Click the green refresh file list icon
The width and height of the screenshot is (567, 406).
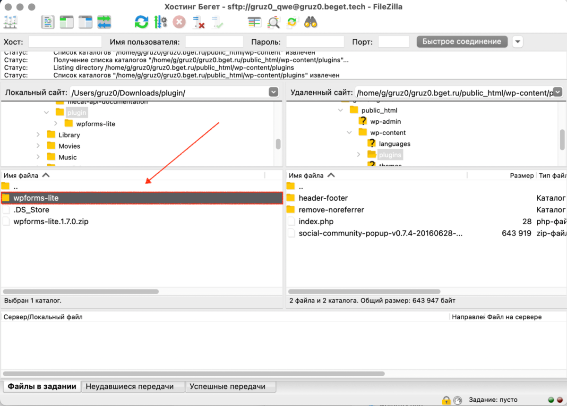[141, 22]
